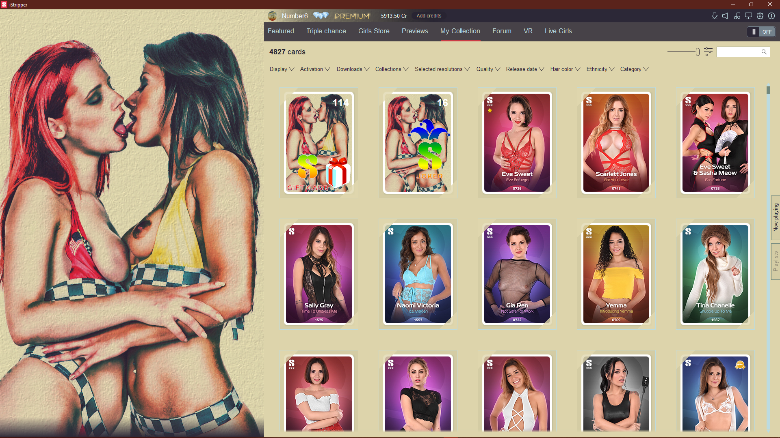Viewport: 780px width, 438px height.
Task: Expand the Display dropdown filter
Action: coord(282,69)
